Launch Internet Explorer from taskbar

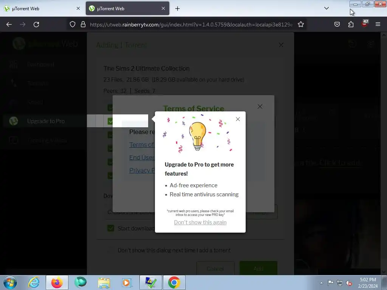coord(34,282)
